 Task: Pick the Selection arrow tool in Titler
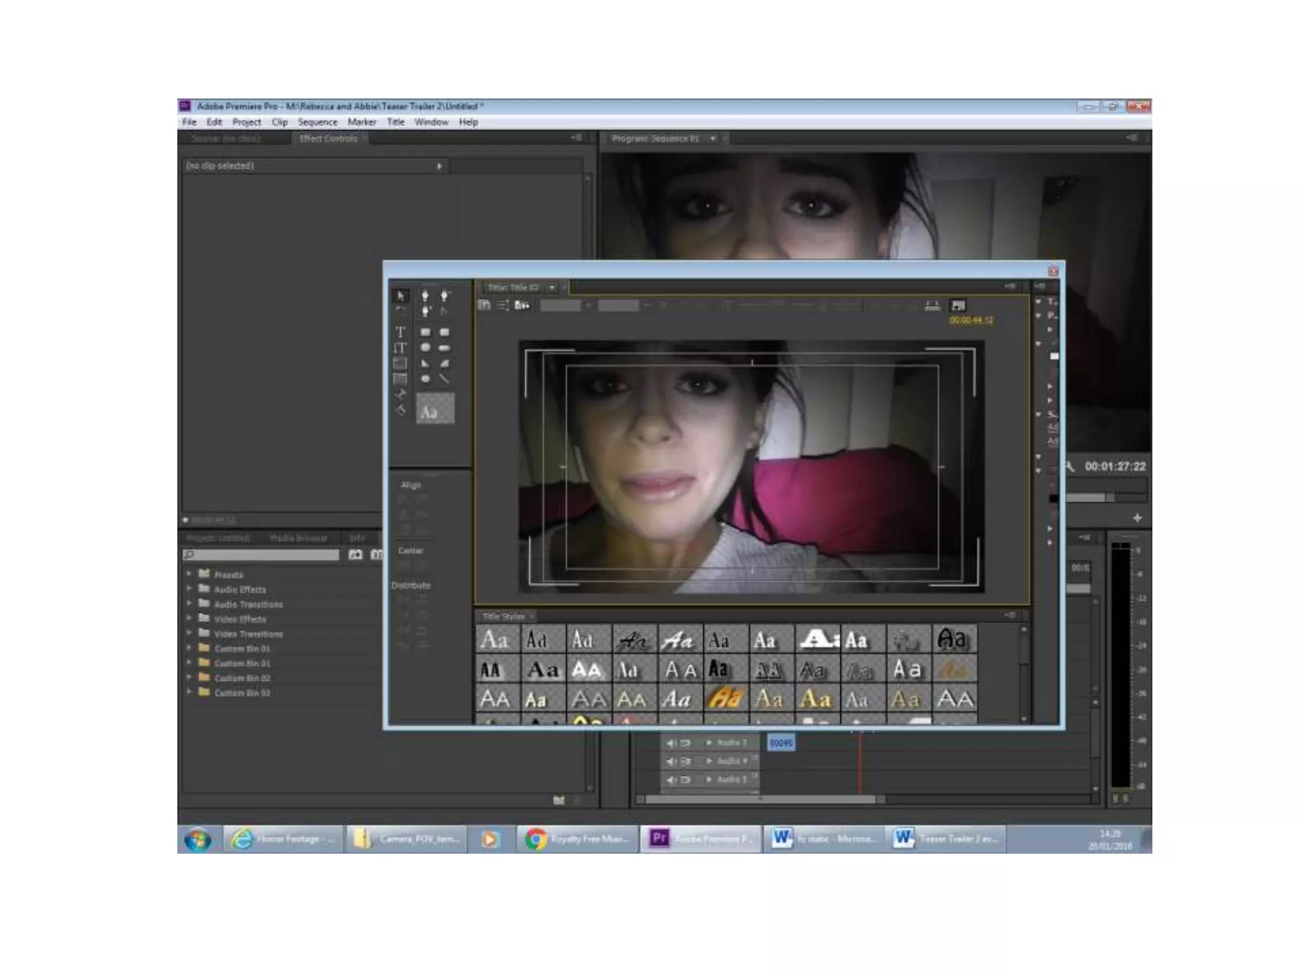point(400,296)
